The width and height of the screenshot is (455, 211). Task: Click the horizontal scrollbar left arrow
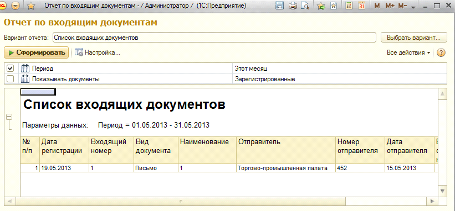click(x=10, y=201)
